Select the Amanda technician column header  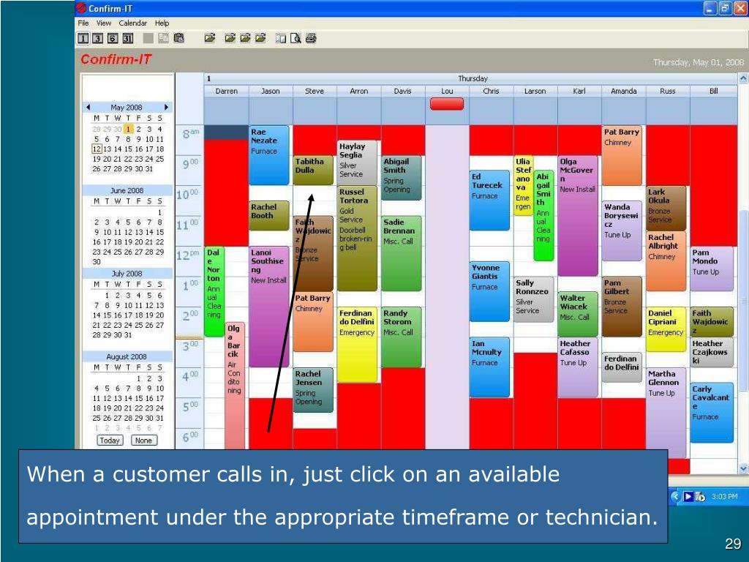(623, 91)
